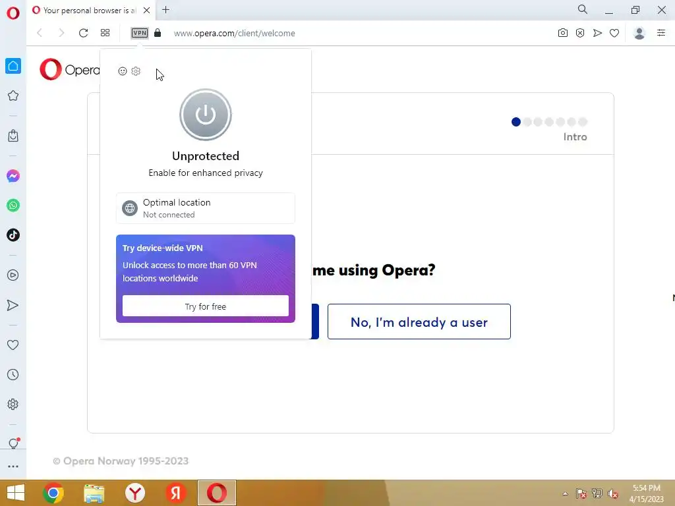The image size is (675, 506).
Task: Go forward to next page
Action: click(61, 33)
